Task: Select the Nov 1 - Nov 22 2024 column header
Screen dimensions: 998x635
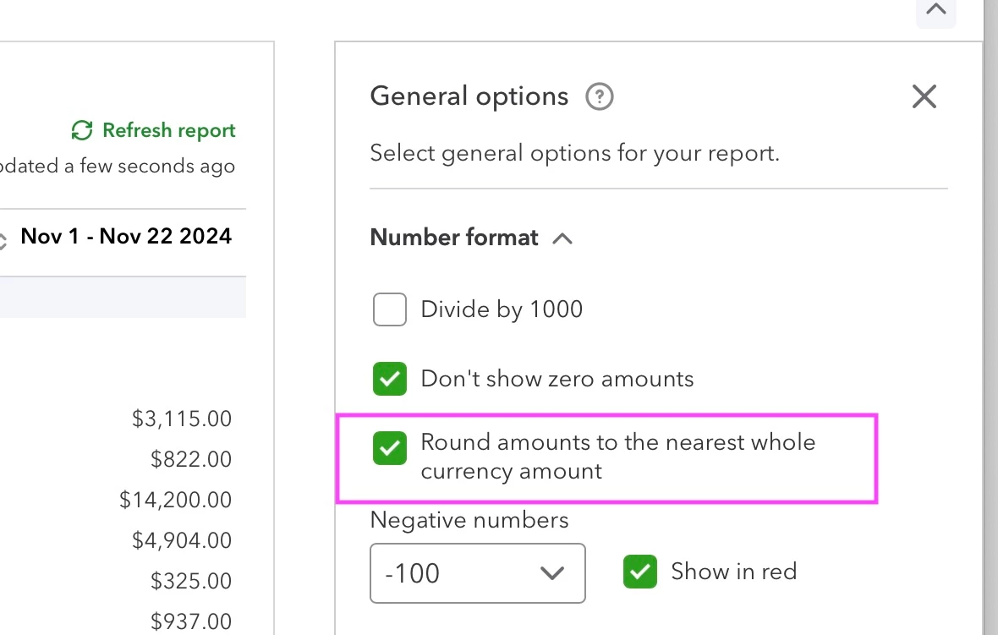Action: click(x=126, y=236)
